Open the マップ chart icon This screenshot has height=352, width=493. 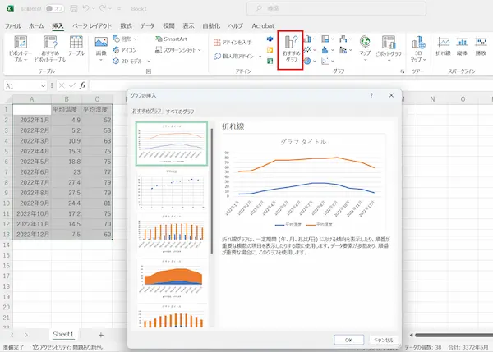coord(365,48)
